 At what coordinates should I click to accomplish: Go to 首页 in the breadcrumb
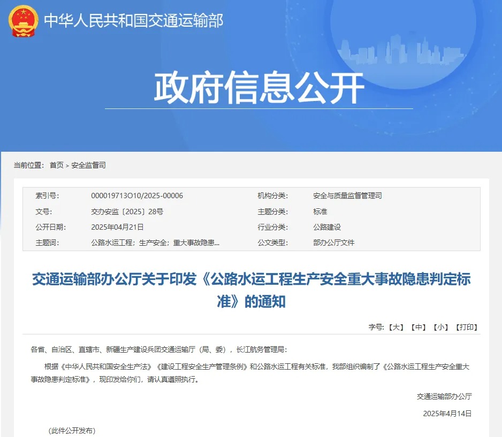click(56, 165)
